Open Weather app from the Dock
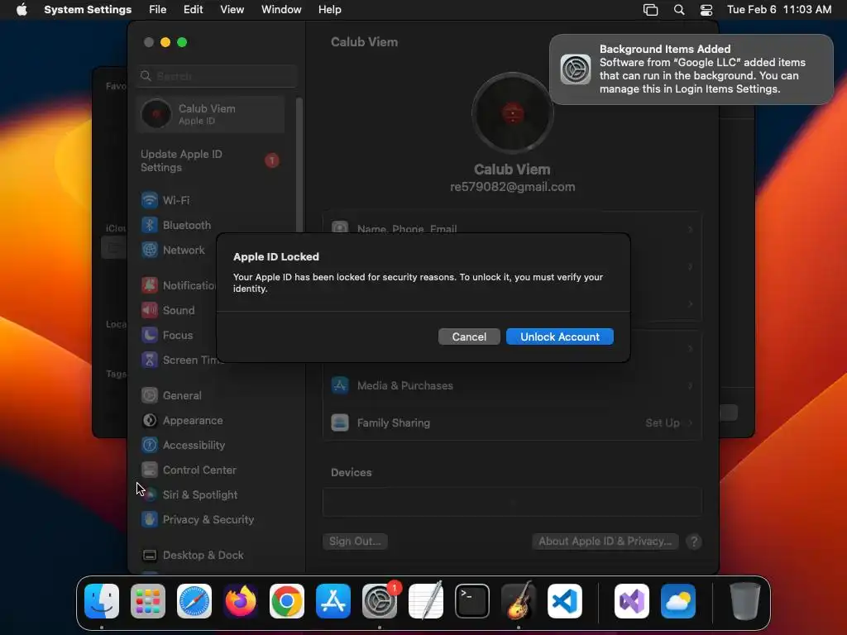Image resolution: width=847 pixels, height=635 pixels. click(678, 601)
